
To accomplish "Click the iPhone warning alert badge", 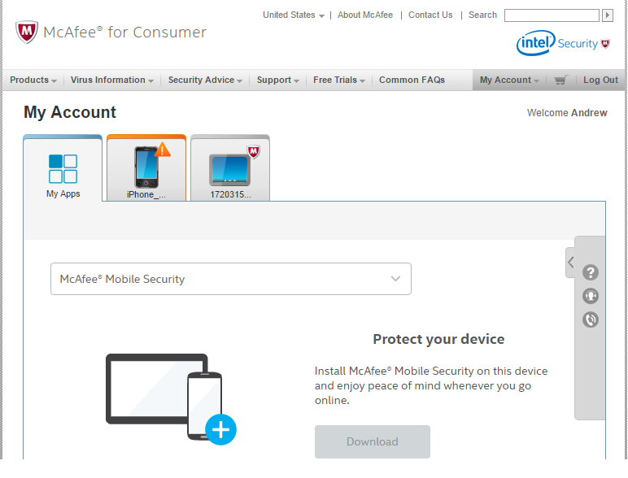I will click(x=162, y=150).
